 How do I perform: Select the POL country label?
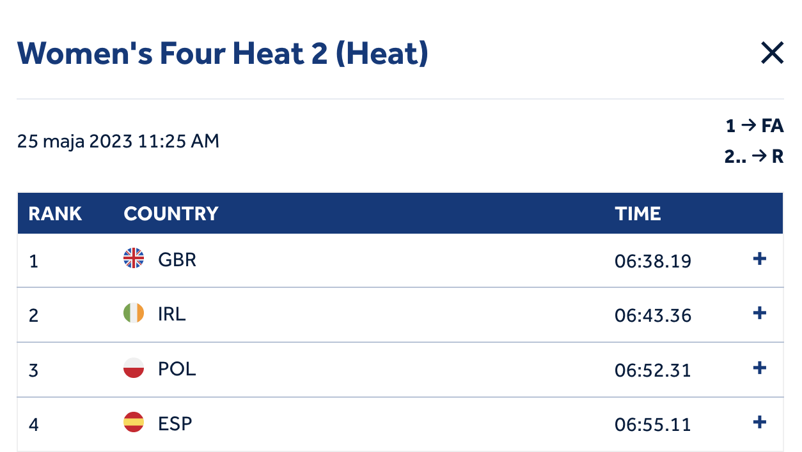177,369
